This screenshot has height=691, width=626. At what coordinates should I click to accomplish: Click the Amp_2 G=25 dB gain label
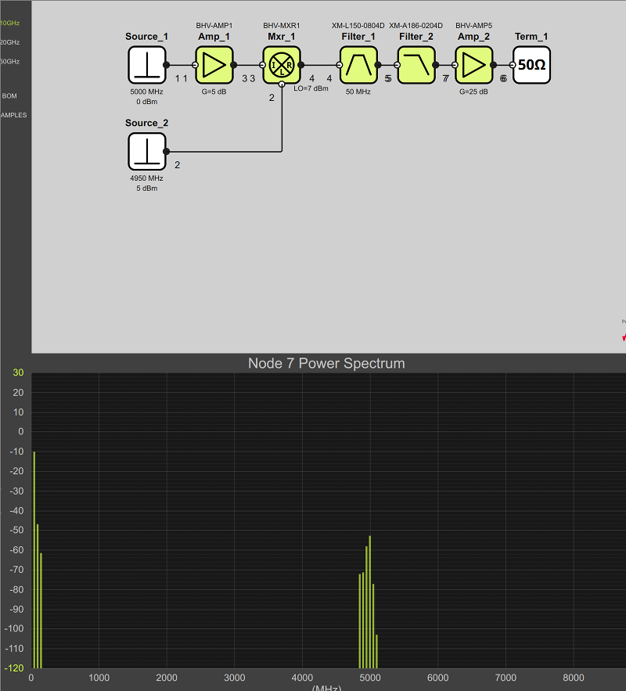point(473,92)
